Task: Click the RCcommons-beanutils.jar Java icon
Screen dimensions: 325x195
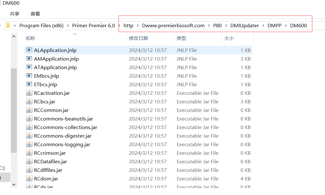Action: point(29,119)
